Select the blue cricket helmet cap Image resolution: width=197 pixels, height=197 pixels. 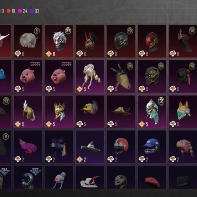[152, 147]
